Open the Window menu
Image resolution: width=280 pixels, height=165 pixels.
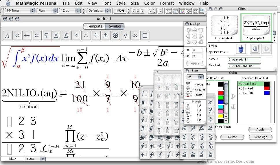click(187, 3)
